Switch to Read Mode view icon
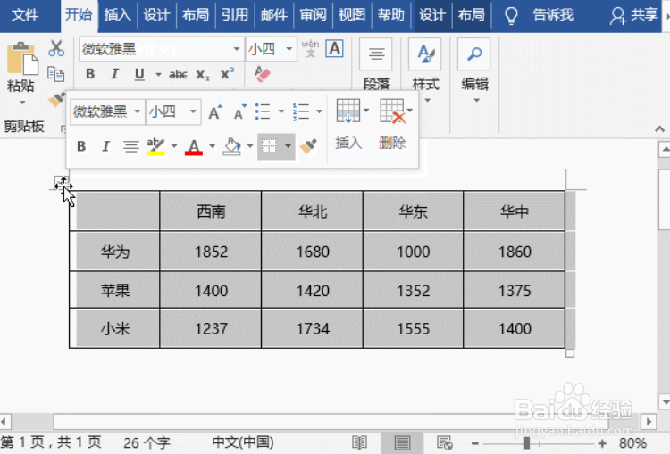670x454 pixels. (x=359, y=443)
